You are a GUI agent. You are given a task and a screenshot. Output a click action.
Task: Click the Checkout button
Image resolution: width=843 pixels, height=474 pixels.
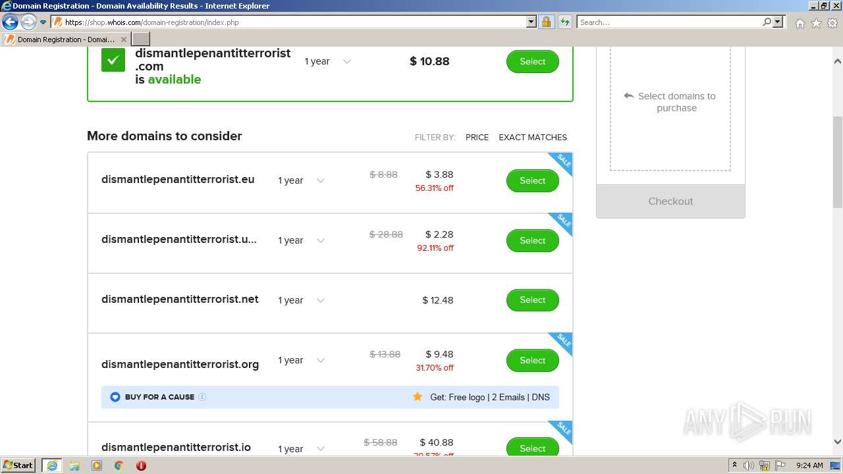click(670, 201)
